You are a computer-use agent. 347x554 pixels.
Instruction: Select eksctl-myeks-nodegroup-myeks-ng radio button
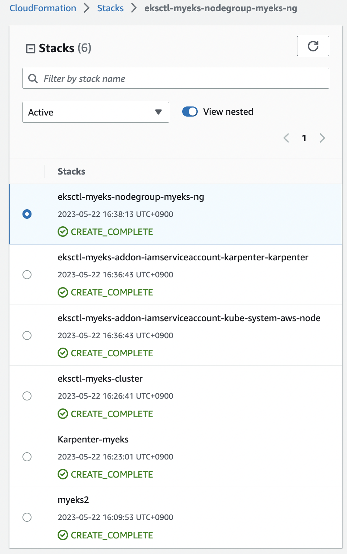tap(27, 214)
